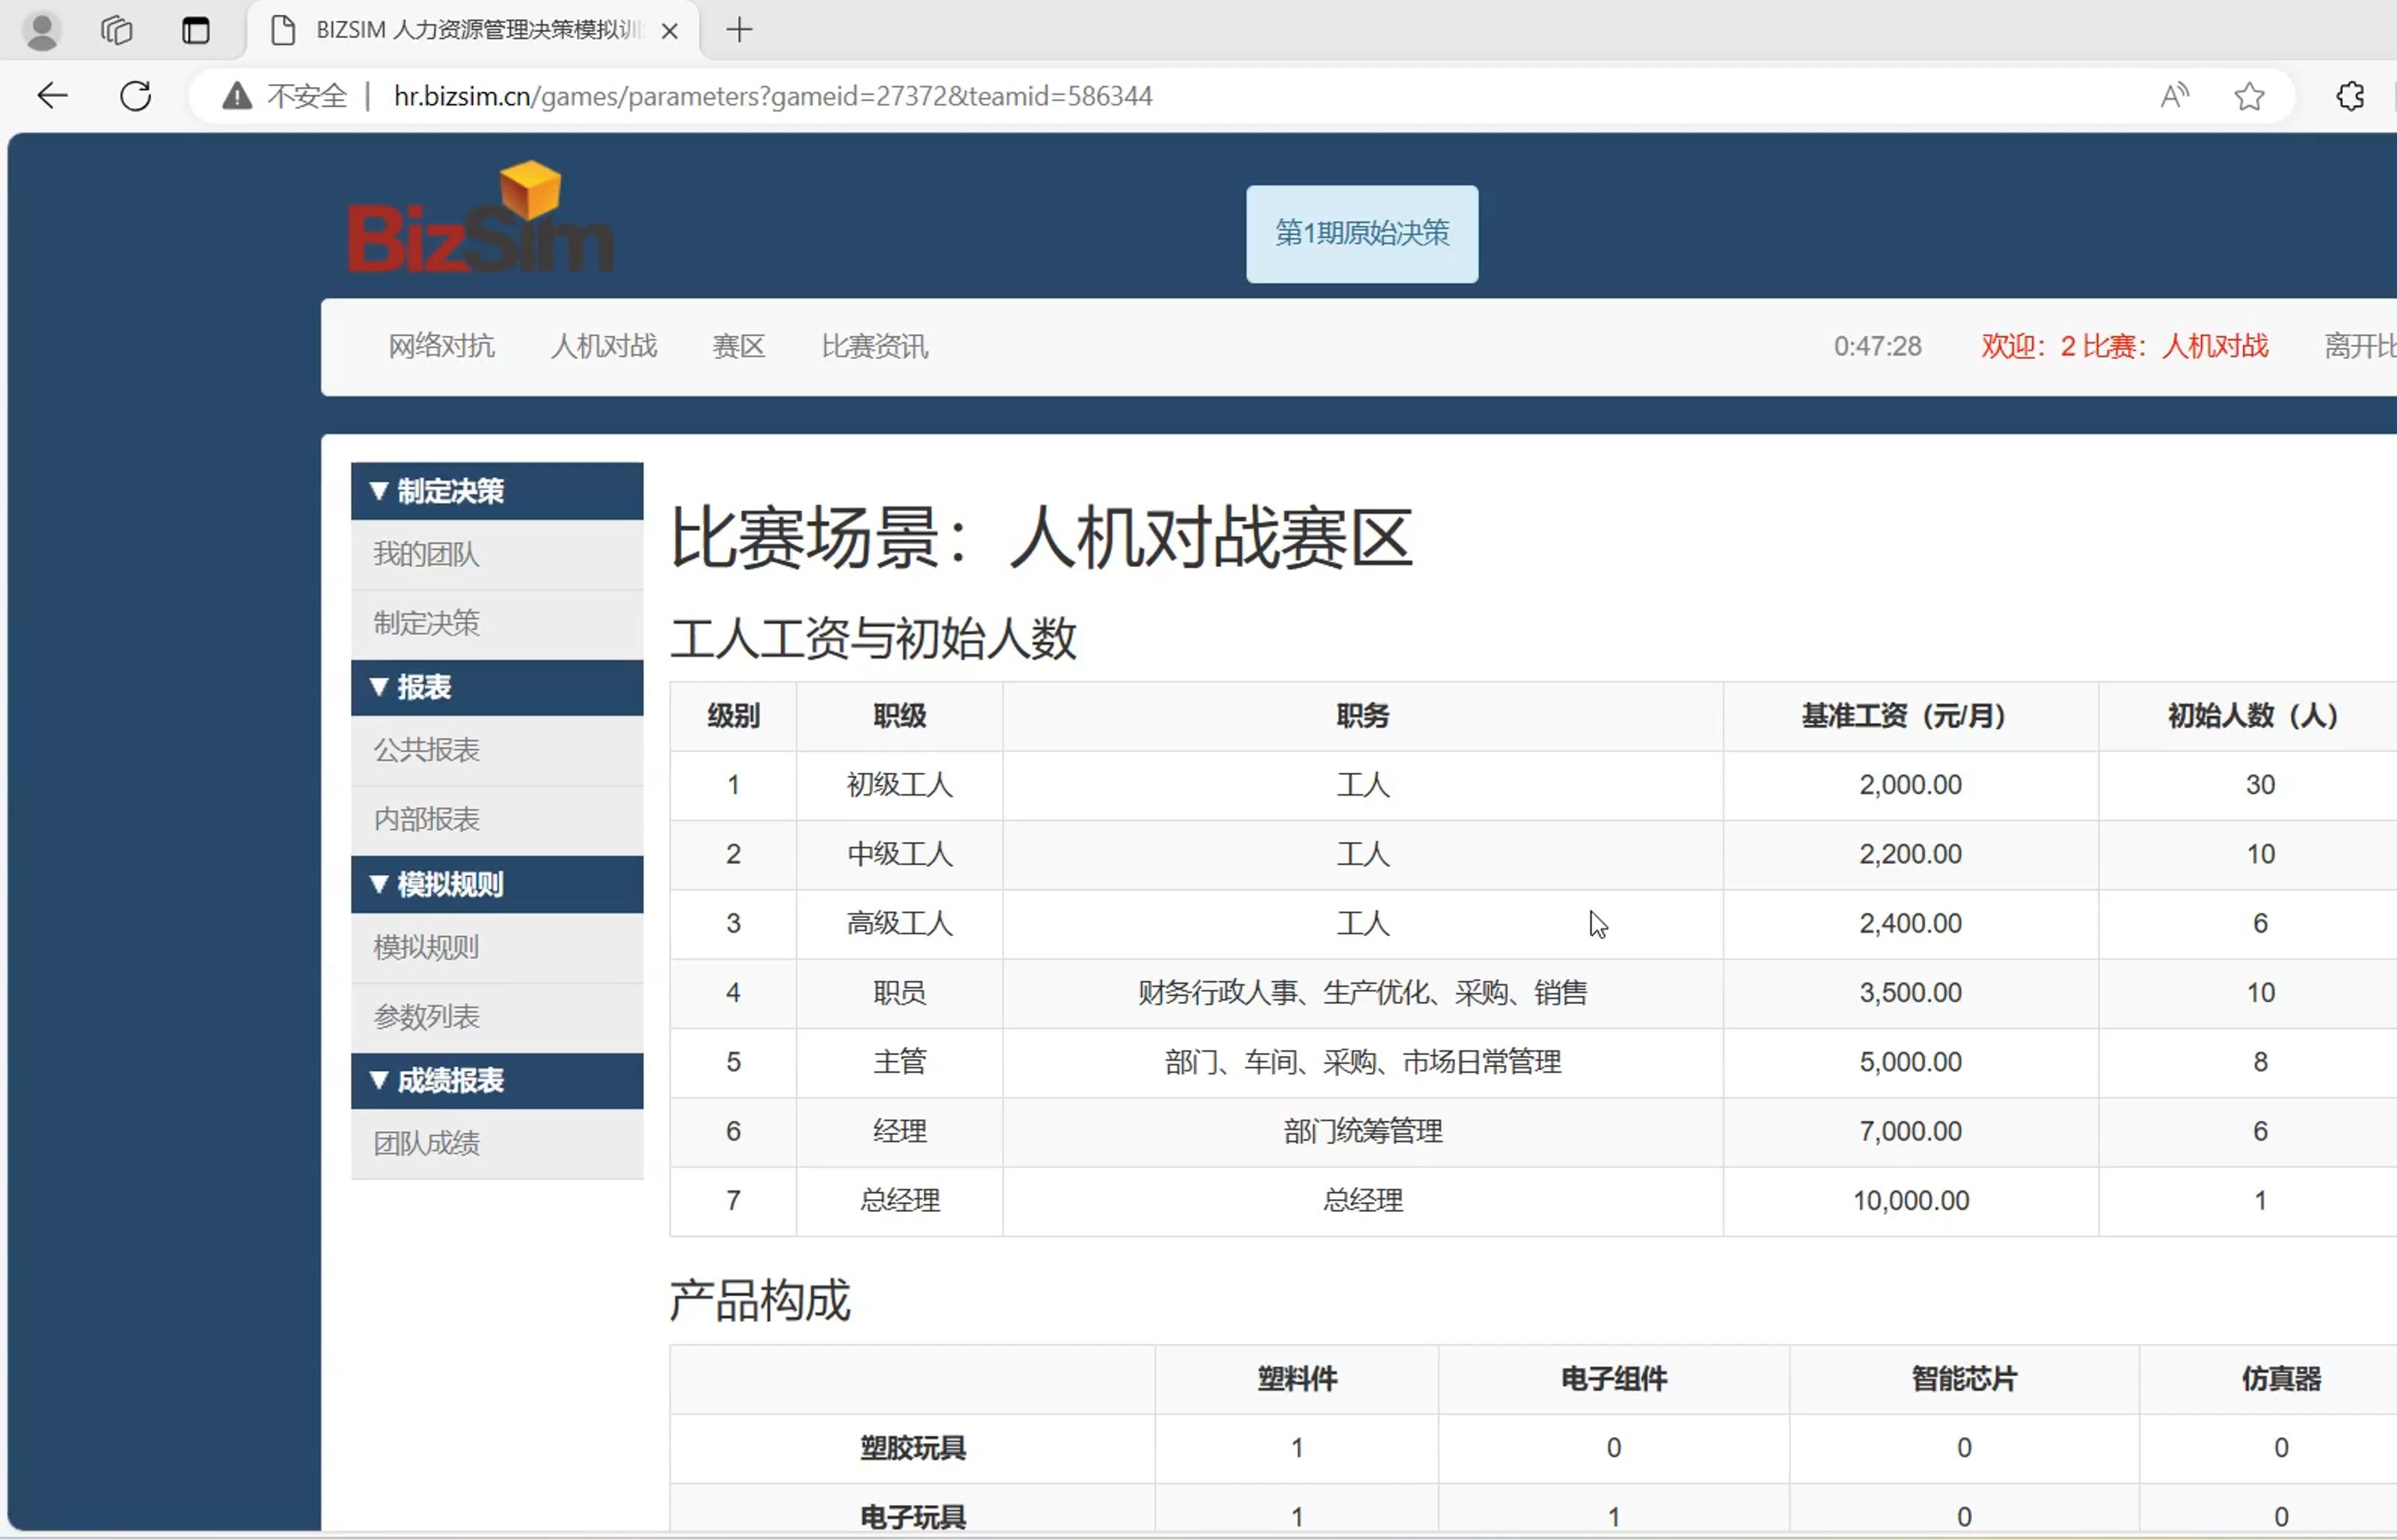Collapse the 制定决策 sidebar section
Viewport: 2397px width, 1540px height.
[497, 491]
